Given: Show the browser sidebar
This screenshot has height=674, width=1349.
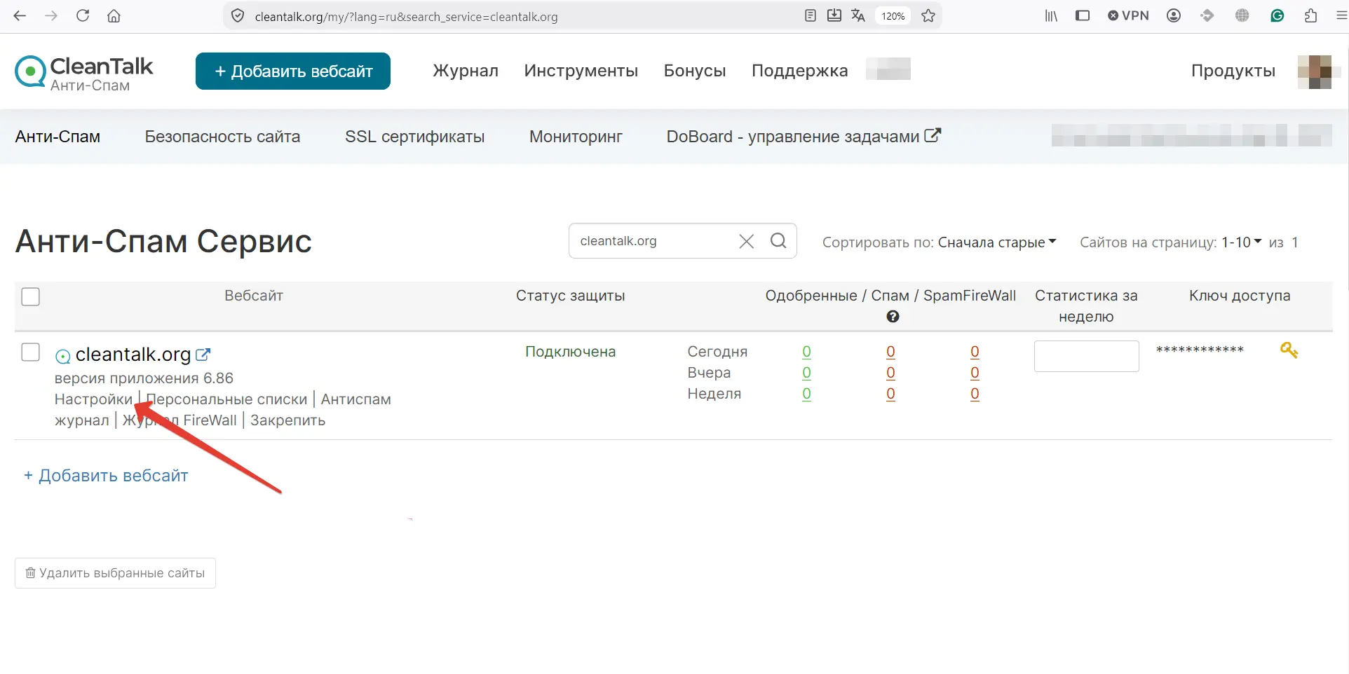Looking at the screenshot, I should [1083, 15].
